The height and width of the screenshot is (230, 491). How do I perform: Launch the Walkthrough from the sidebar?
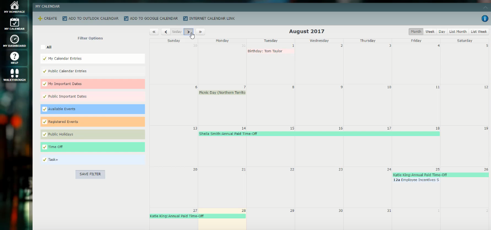pos(14,73)
